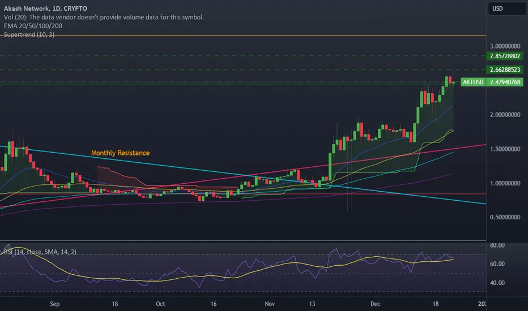528x311 pixels.
Task: Click the Nov date on time axis
Action: 270,304
